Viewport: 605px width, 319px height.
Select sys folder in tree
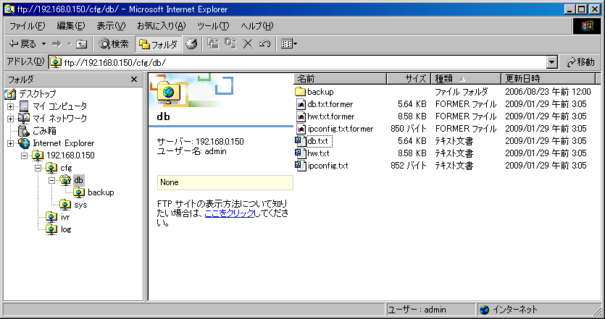pos(80,205)
